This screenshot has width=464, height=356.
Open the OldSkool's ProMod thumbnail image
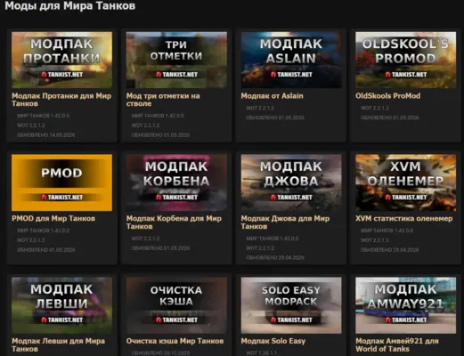coord(406,60)
